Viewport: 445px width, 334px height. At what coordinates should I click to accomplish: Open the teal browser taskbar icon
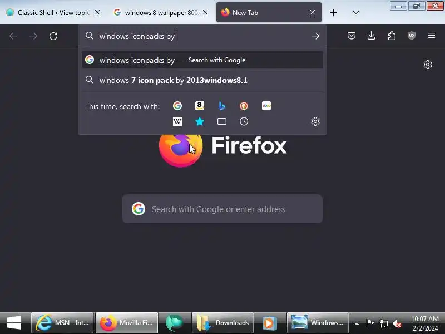(174, 323)
